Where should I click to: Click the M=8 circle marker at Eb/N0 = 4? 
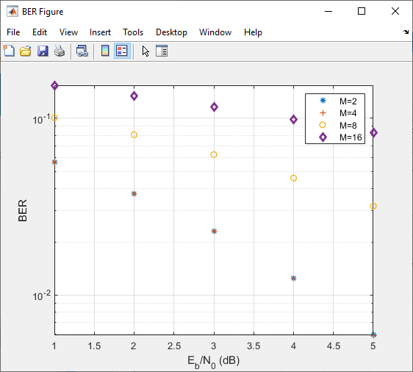pyautogui.click(x=293, y=179)
